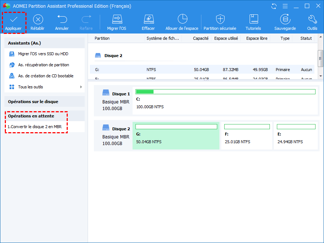Open As. récupération de partition

coord(43,65)
